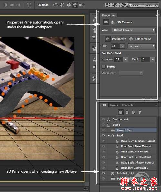Click the Distribute Right Edges icon
Screen dimensions: 161x192
(x=18, y=5)
